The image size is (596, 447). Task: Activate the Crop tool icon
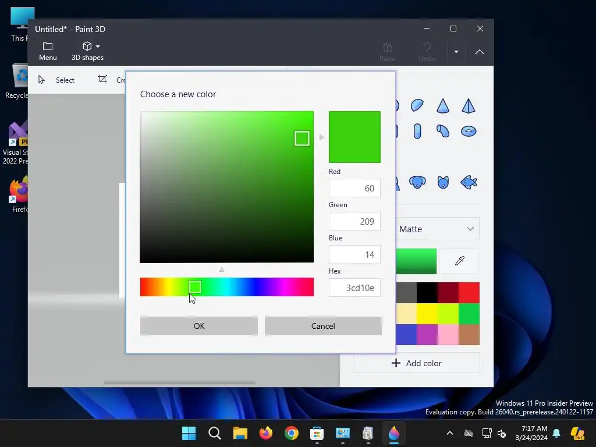tap(102, 79)
